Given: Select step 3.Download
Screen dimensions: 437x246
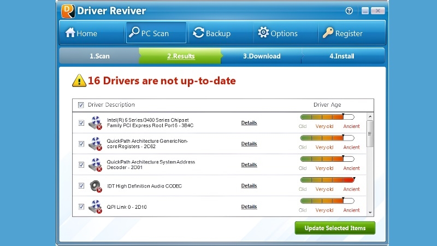Looking at the screenshot, I should [262, 56].
